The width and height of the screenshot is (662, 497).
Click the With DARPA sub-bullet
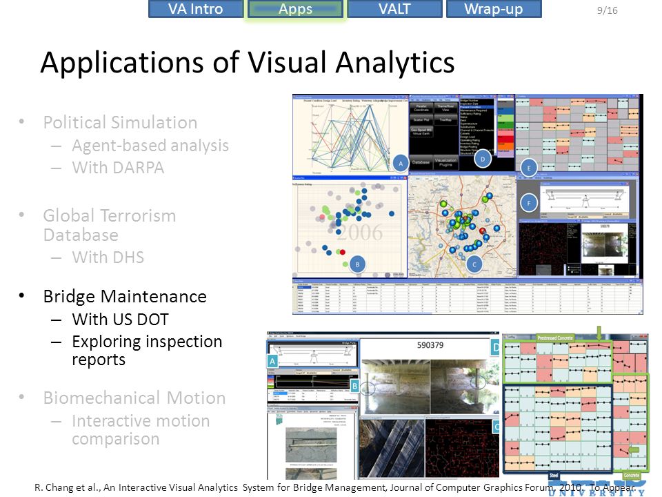(x=118, y=167)
